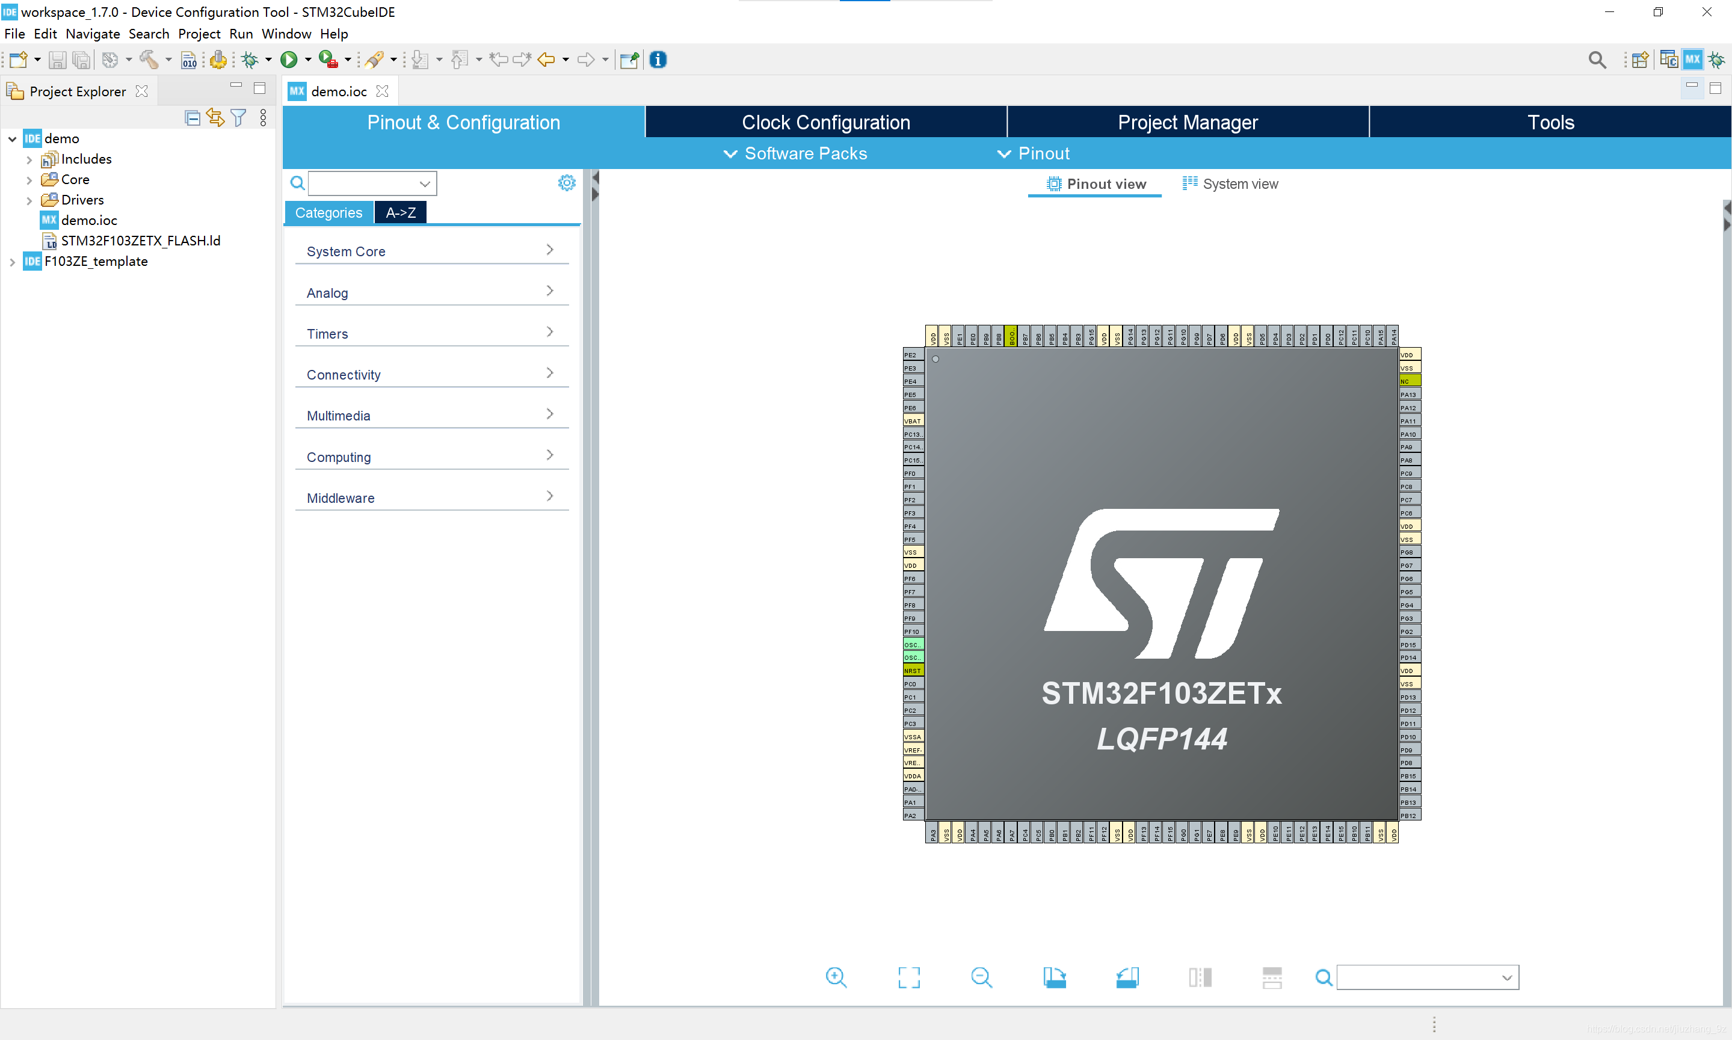1732x1040 pixels.
Task: Click the Save All toolbar icon
Action: (x=81, y=60)
